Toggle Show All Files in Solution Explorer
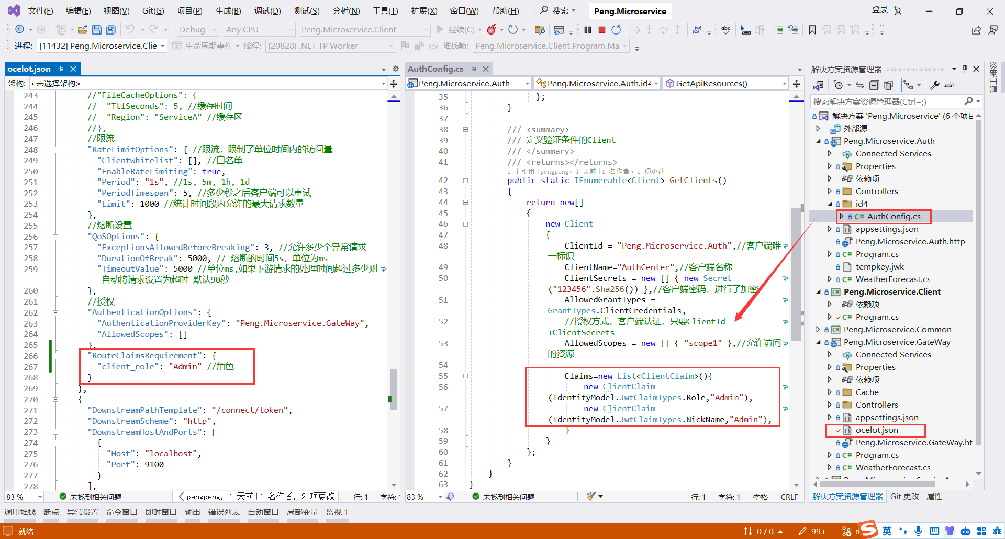1005x539 pixels. coord(888,85)
